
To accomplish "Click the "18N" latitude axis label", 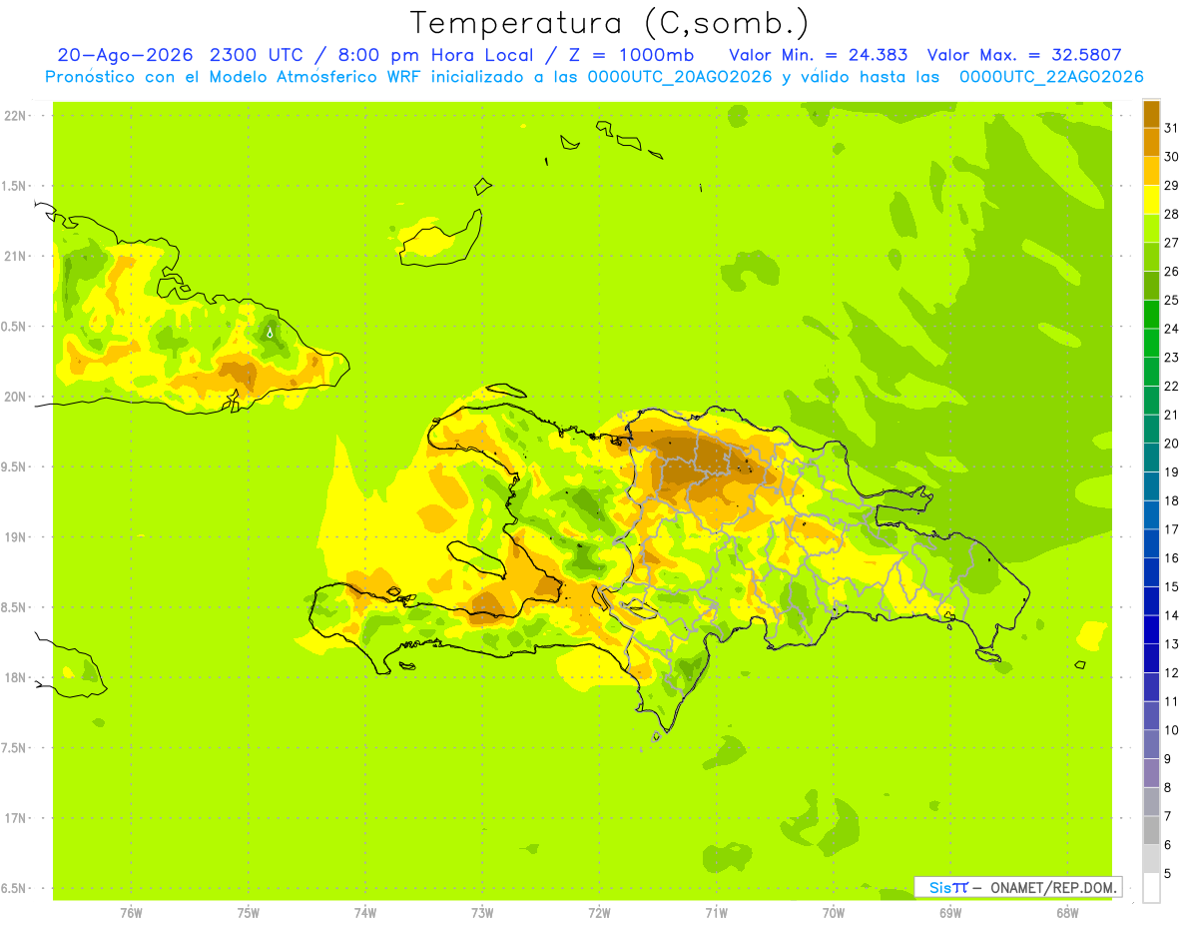I will point(15,677).
